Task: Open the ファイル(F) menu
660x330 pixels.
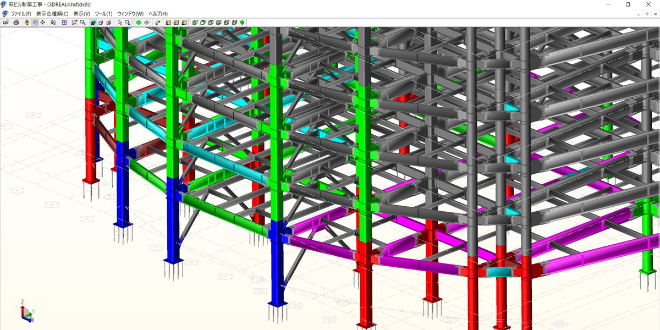Action: point(21,14)
